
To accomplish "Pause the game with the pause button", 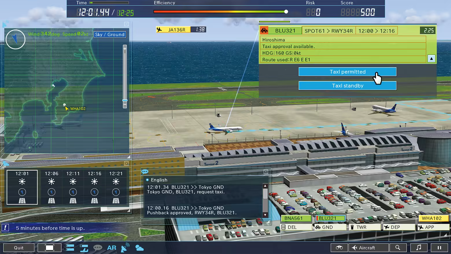I will click(439, 248).
